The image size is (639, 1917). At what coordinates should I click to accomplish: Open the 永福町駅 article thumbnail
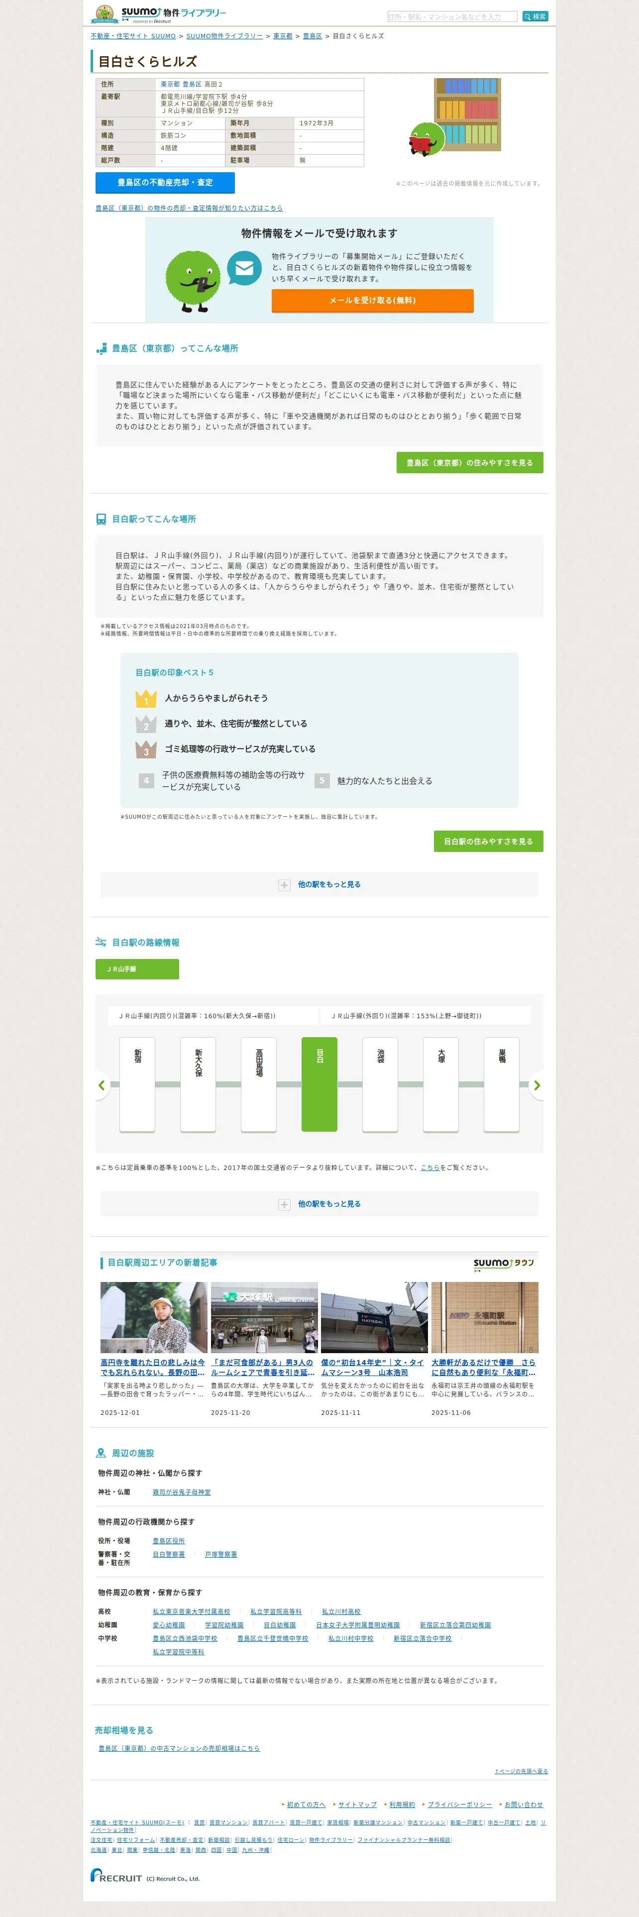coord(485,1317)
